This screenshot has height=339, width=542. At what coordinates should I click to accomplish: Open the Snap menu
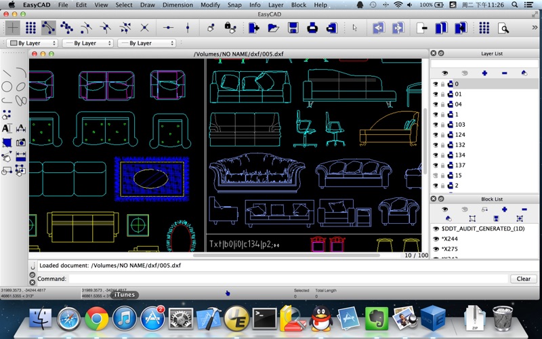click(x=234, y=5)
